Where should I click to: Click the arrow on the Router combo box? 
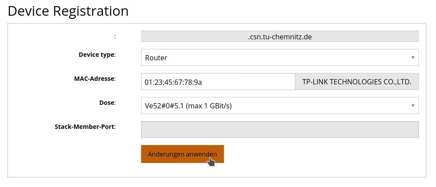pos(413,58)
